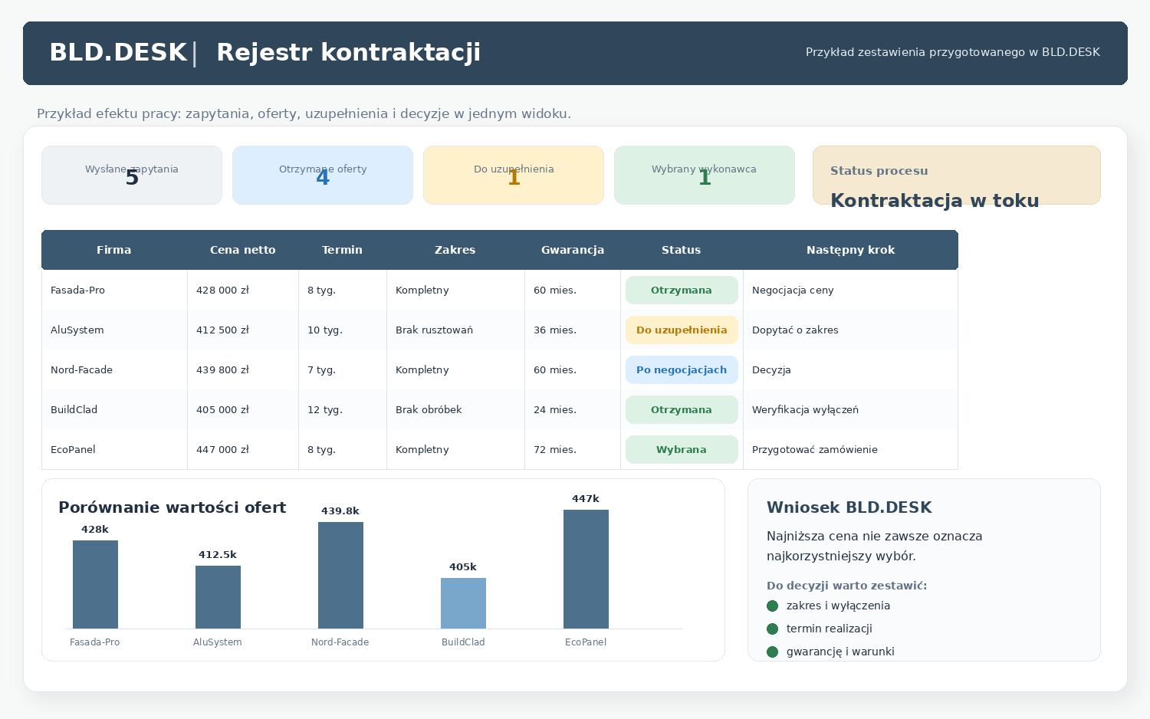Viewport: 1150px width, 719px height.
Task: Click the Do uzupełnienia badge in AluSystem row
Action: (682, 330)
